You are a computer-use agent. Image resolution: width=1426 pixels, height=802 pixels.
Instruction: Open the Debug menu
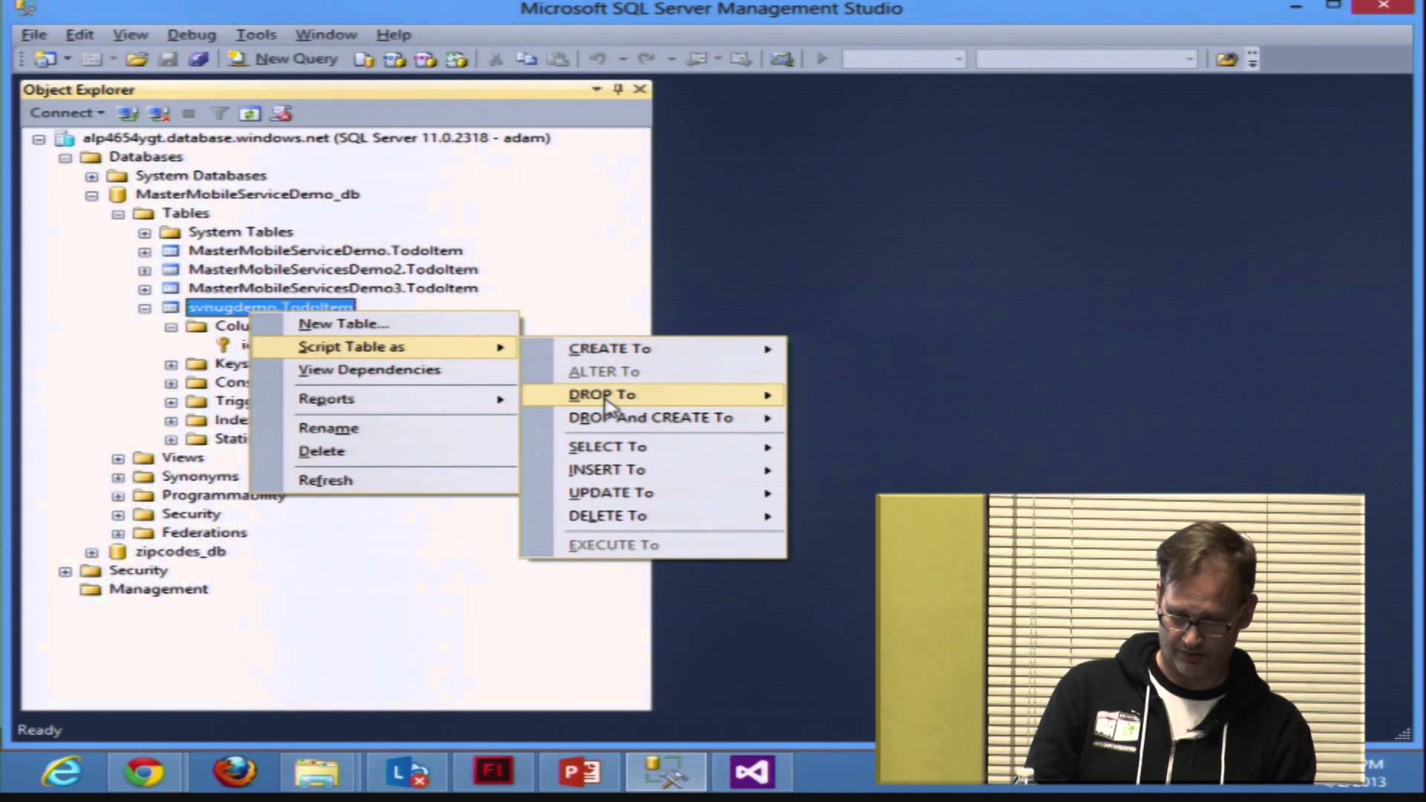tap(192, 35)
